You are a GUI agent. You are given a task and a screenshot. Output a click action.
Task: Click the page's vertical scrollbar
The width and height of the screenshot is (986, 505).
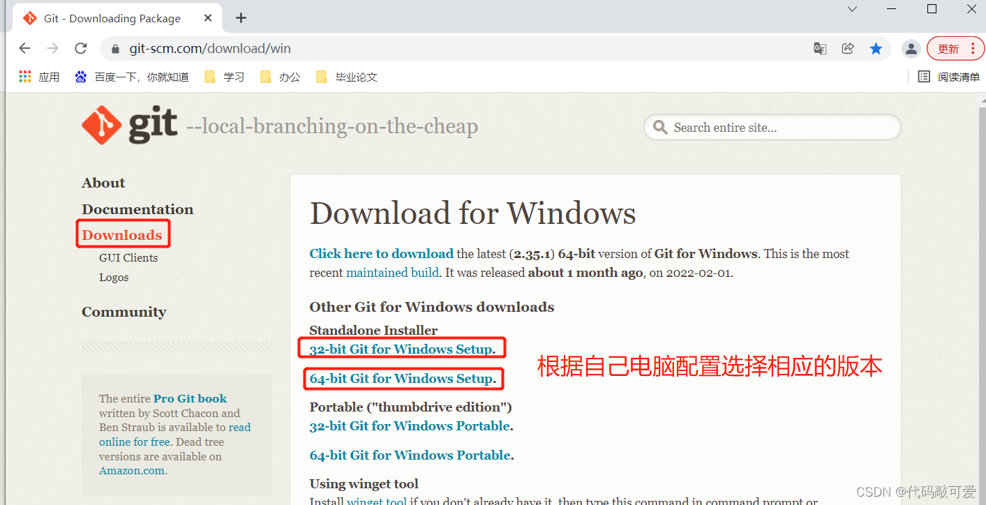coord(981,300)
